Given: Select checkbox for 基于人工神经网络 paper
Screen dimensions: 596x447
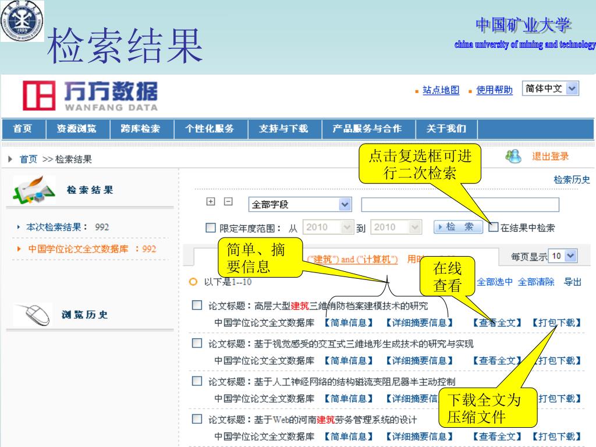Looking at the screenshot, I should pos(197,381).
